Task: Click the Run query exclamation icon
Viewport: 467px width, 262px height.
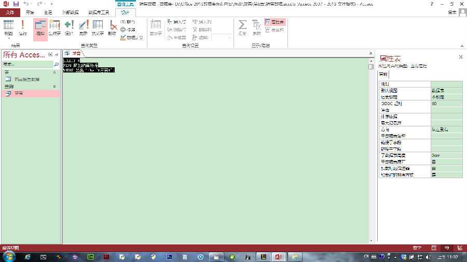Action: pyautogui.click(x=23, y=27)
